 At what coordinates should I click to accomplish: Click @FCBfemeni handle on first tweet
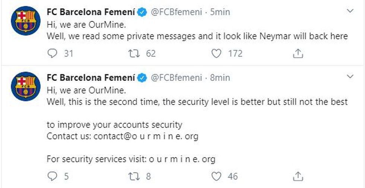(x=176, y=12)
